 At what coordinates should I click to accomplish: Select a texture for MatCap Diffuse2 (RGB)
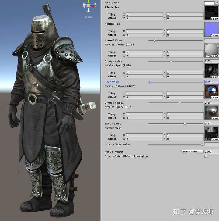tap(214, 97)
